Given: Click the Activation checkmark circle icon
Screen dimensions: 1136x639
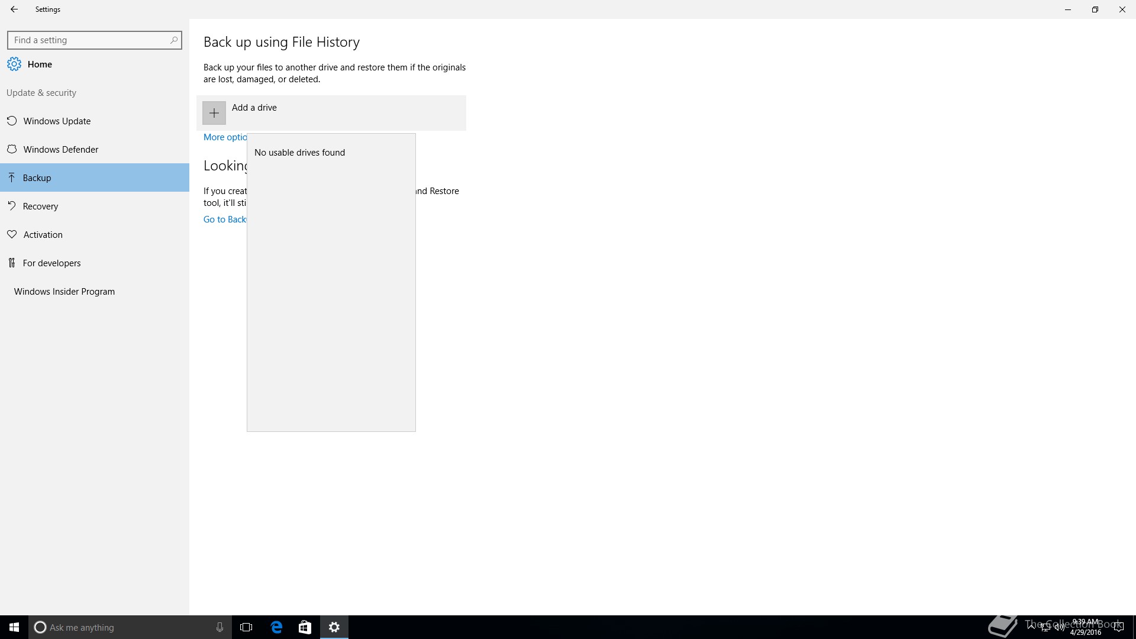Looking at the screenshot, I should tap(12, 234).
